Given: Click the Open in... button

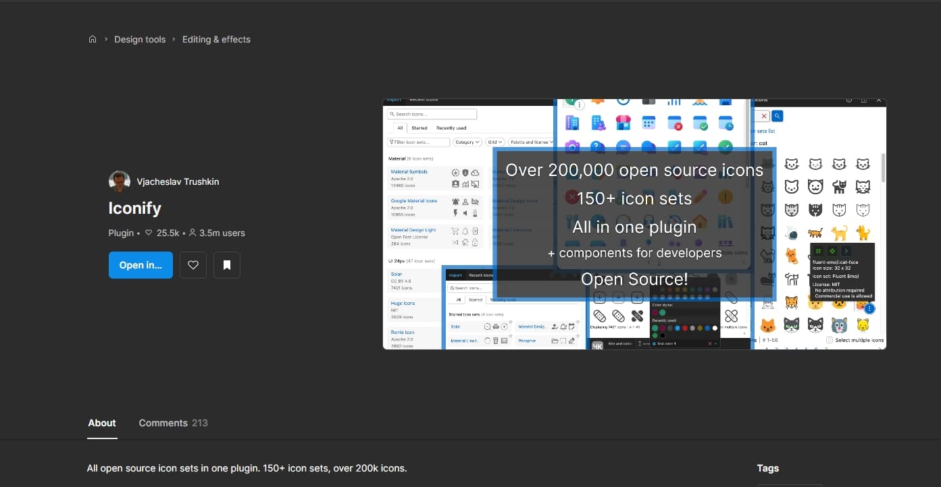Looking at the screenshot, I should pyautogui.click(x=141, y=265).
